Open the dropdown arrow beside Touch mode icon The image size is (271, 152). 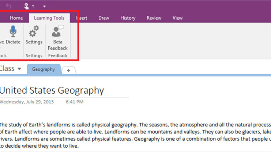point(33,6)
